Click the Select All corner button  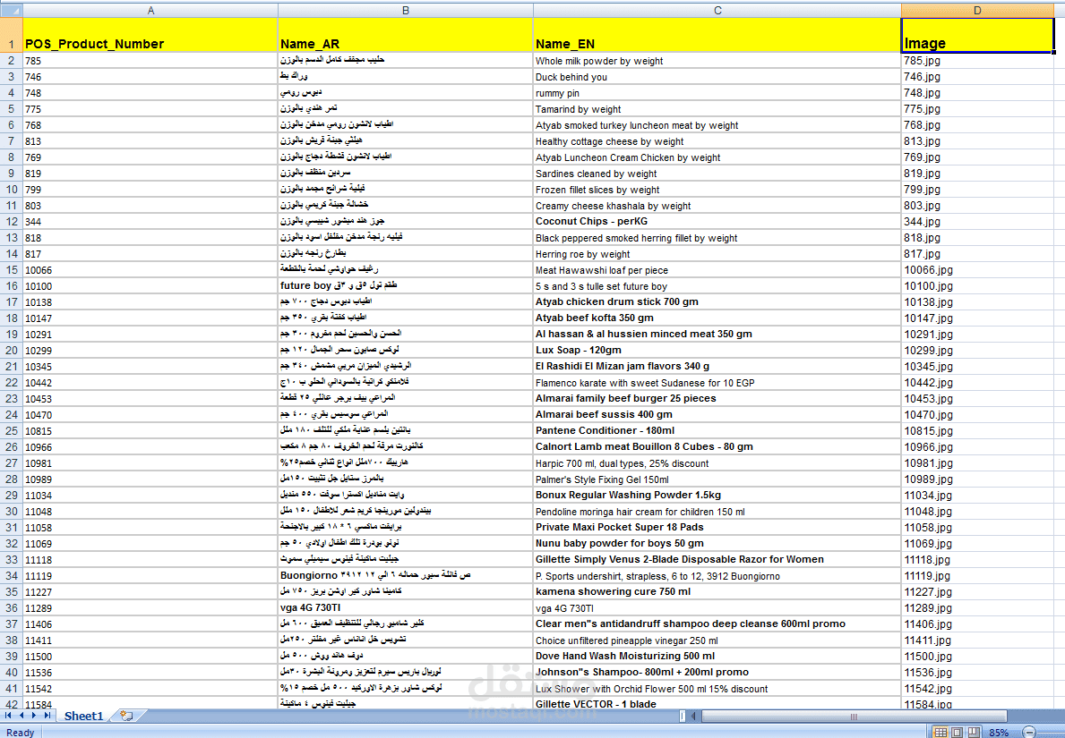(12, 10)
